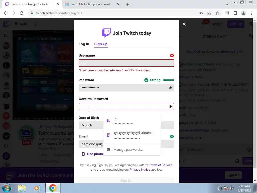Click the address bar URL twitch.tv/twitchcontrolsmypc2
The image size is (257, 193).
(59, 13)
